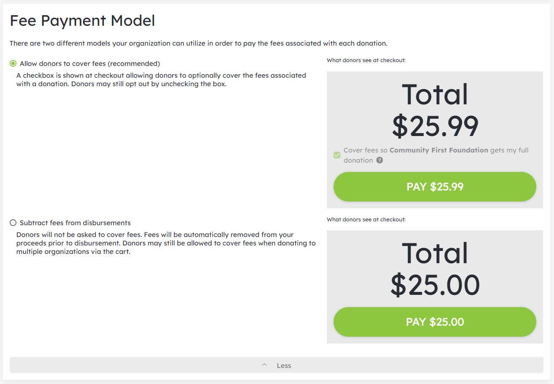Click the 'Allow donors to cover fees (recommended)' label
The height and width of the screenshot is (384, 554).
[x=90, y=64]
